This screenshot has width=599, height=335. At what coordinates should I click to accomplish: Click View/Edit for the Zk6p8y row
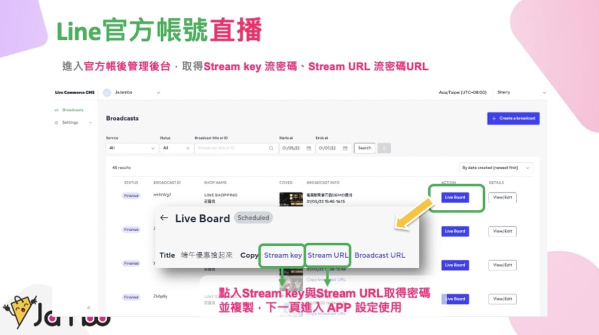(503, 299)
